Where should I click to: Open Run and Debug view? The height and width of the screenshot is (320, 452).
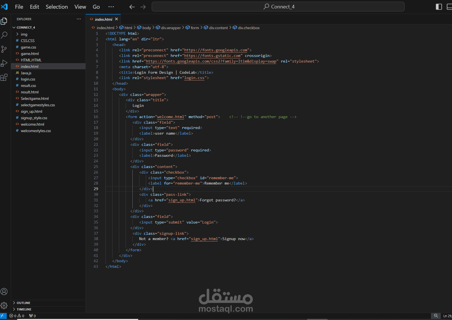click(4, 63)
